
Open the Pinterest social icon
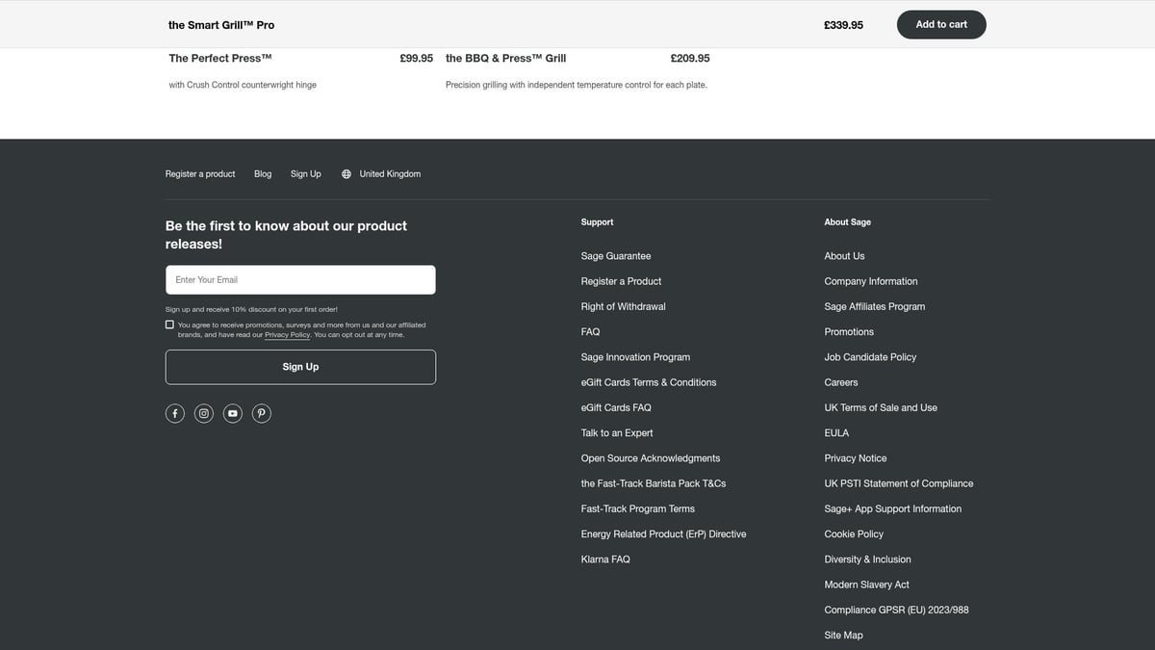pos(262,413)
